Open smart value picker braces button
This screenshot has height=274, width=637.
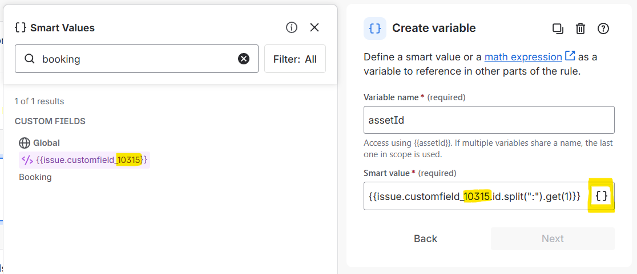point(602,196)
